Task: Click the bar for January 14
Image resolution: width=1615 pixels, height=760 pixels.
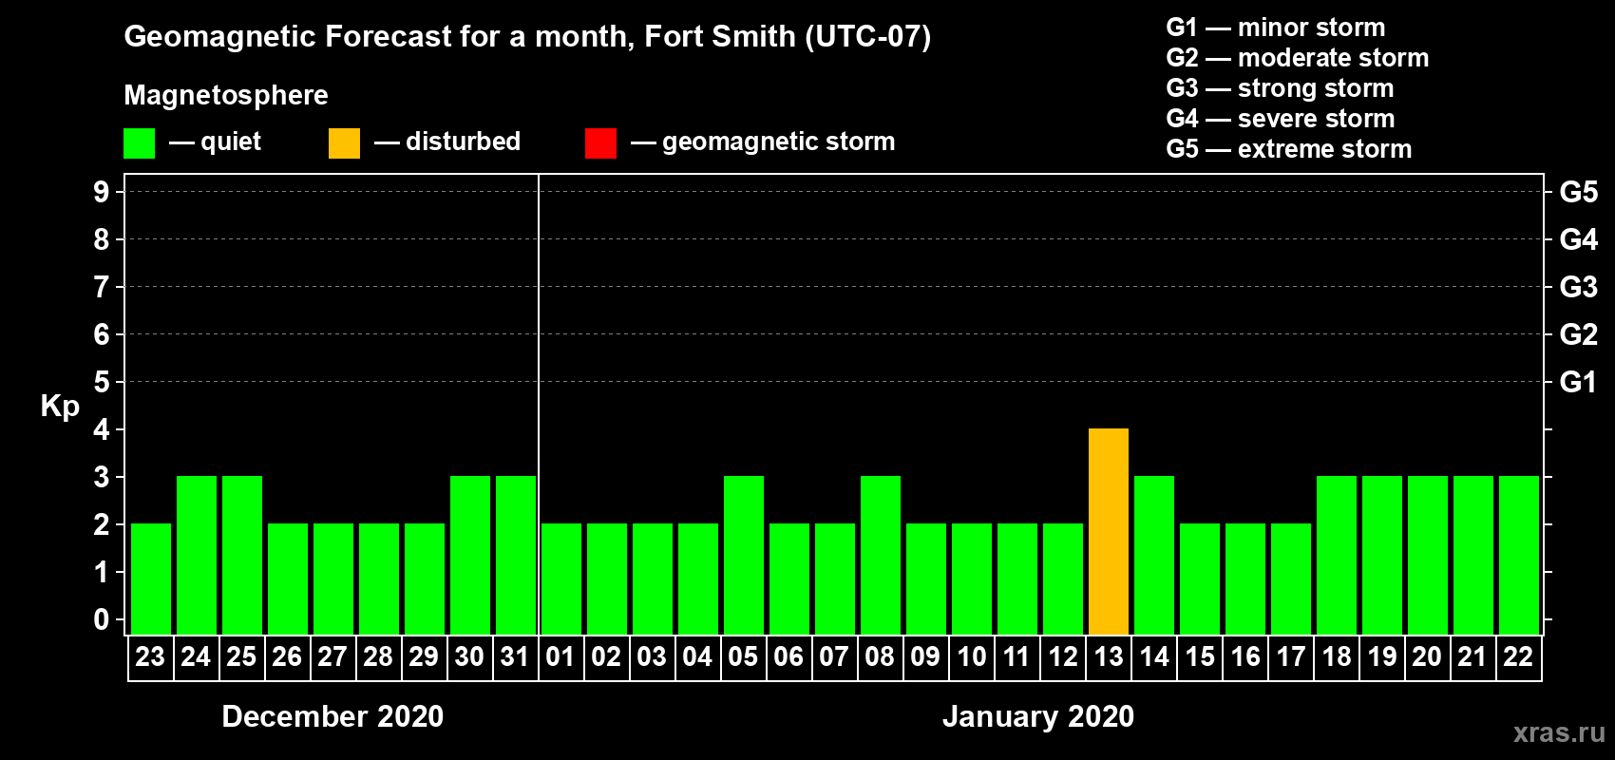Action: [x=1154, y=555]
